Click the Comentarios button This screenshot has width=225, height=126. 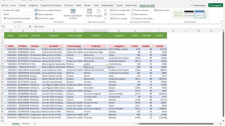(x=199, y=5)
